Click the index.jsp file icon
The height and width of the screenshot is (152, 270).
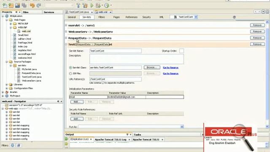click(15, 46)
